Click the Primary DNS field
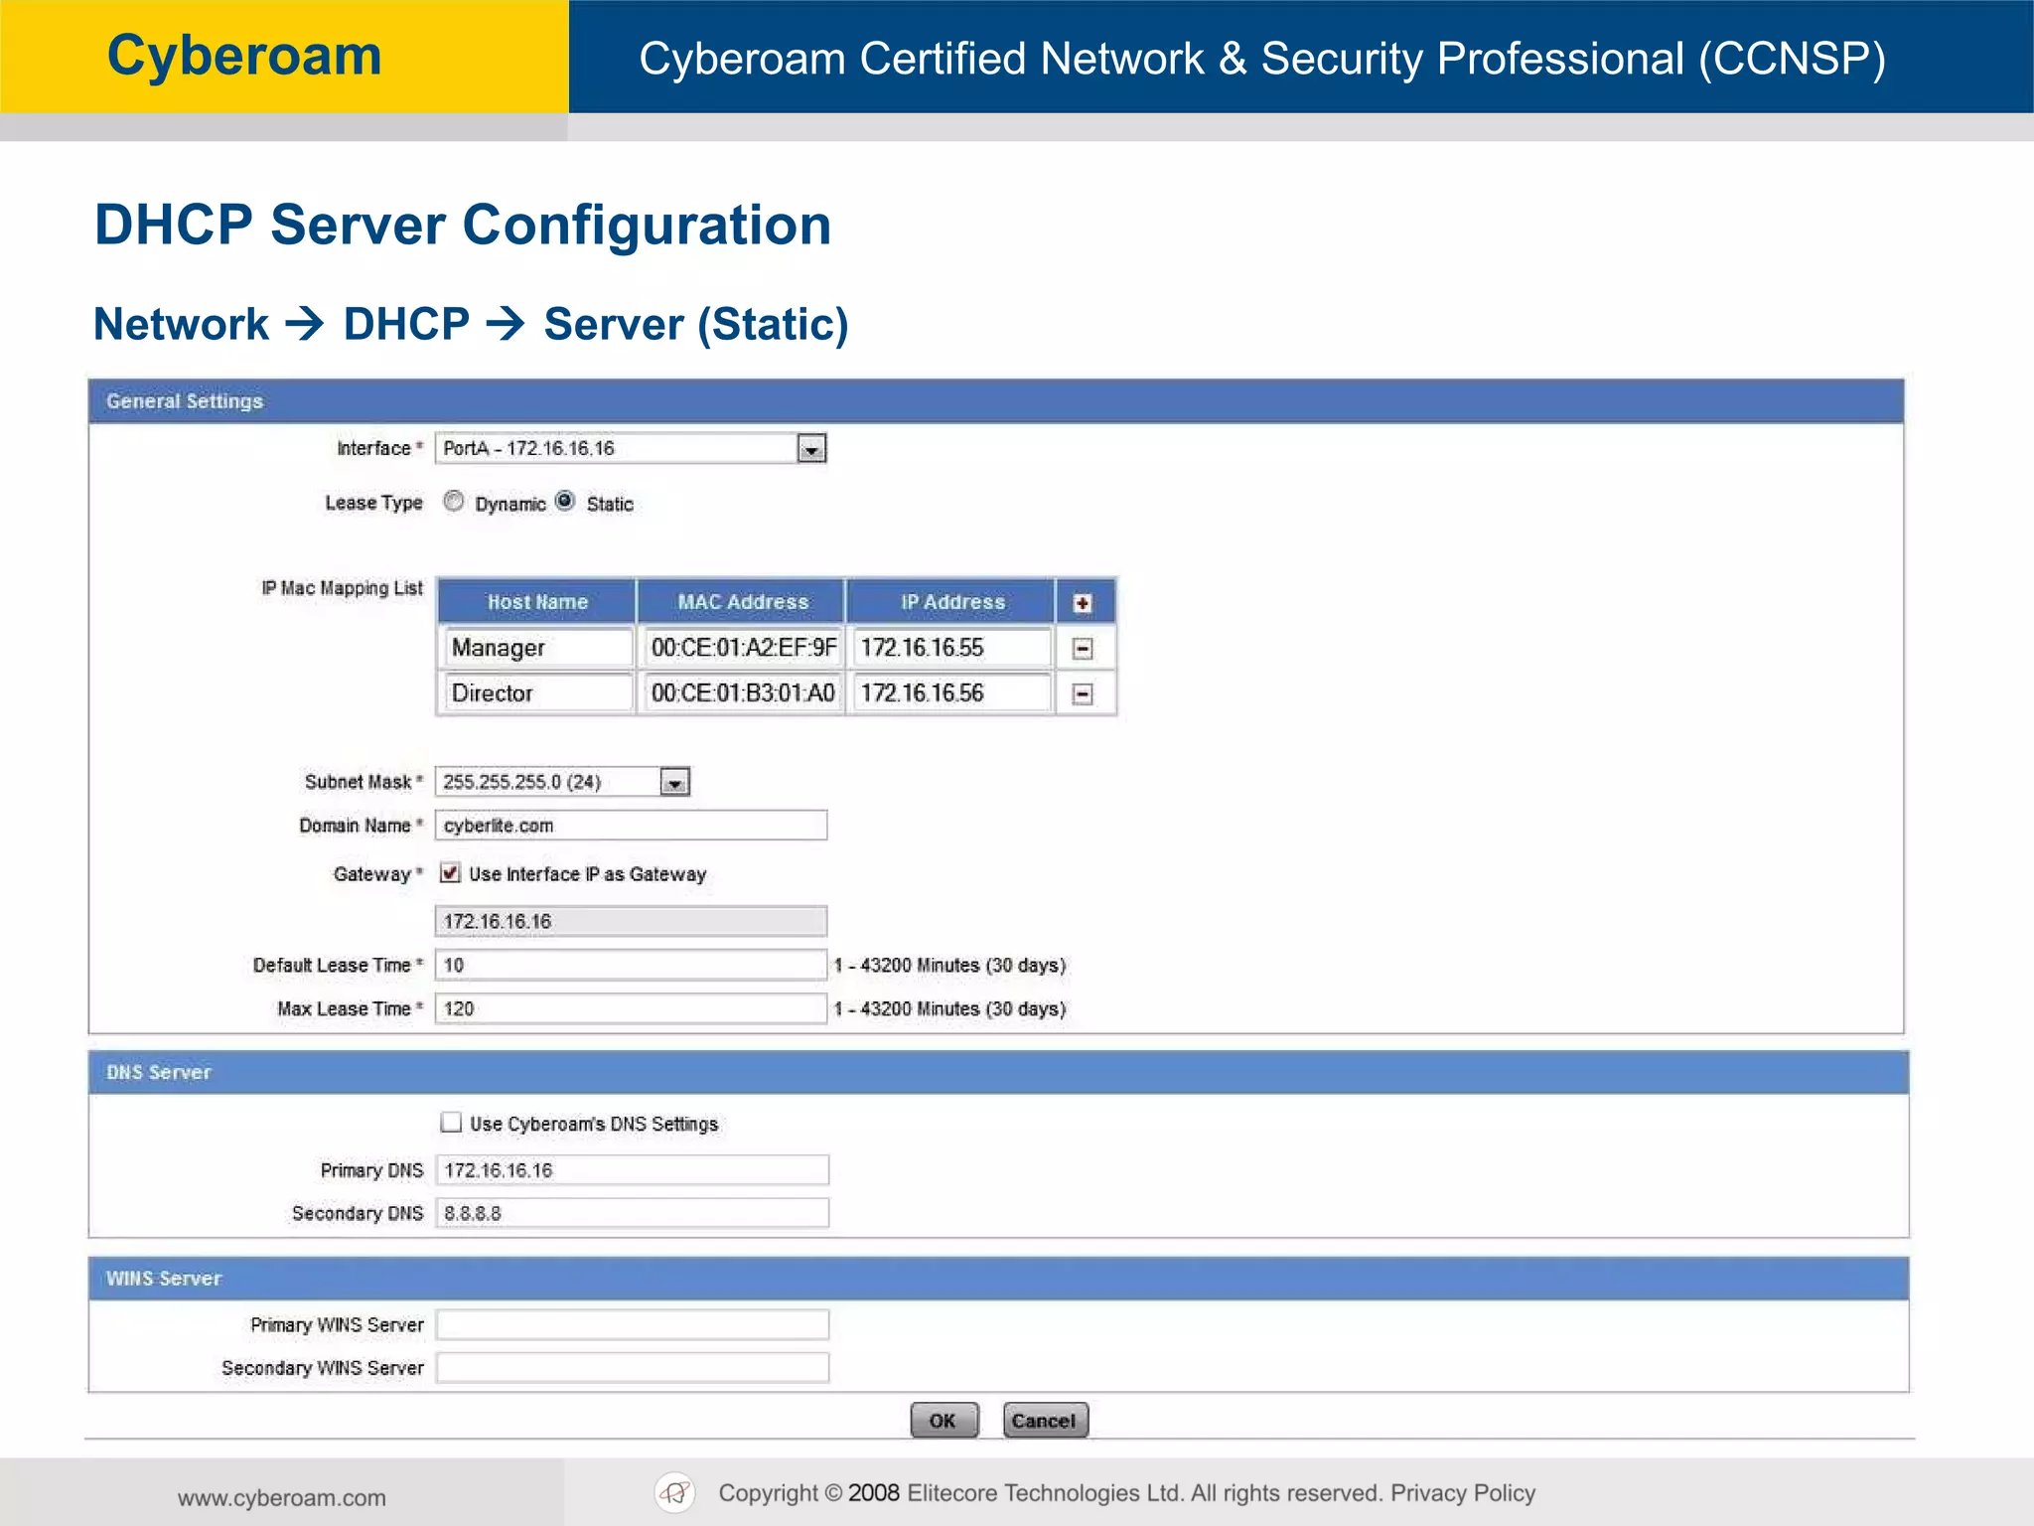Image resolution: width=2034 pixels, height=1526 pixels. pos(633,1170)
